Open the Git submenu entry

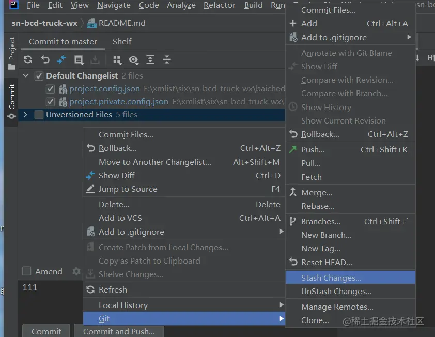pyautogui.click(x=184, y=319)
